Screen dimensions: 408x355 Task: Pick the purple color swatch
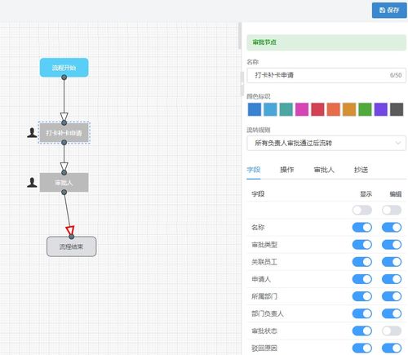[x=381, y=109]
